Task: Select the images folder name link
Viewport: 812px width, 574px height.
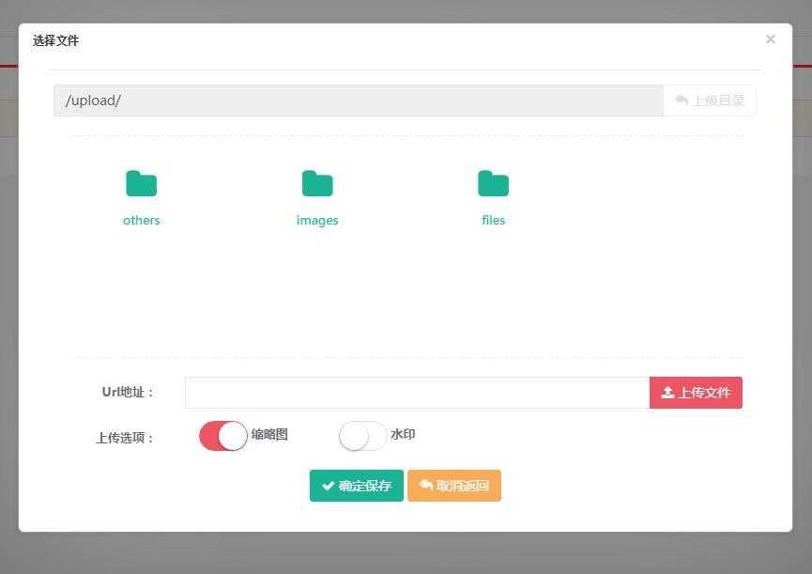Action: 317,221
